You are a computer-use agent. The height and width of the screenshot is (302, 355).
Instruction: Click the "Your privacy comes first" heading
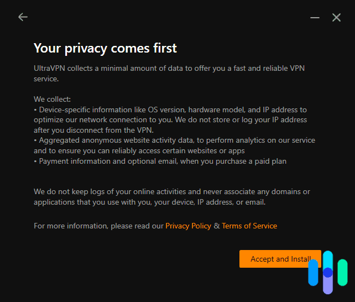[105, 48]
